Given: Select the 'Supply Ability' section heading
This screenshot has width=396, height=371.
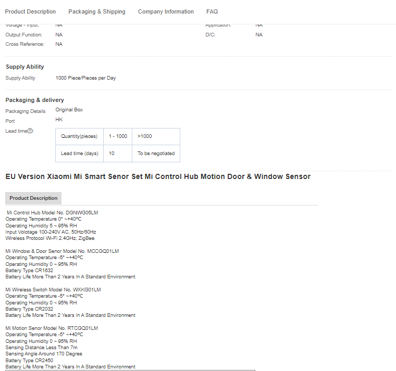Looking at the screenshot, I should click(x=25, y=67).
